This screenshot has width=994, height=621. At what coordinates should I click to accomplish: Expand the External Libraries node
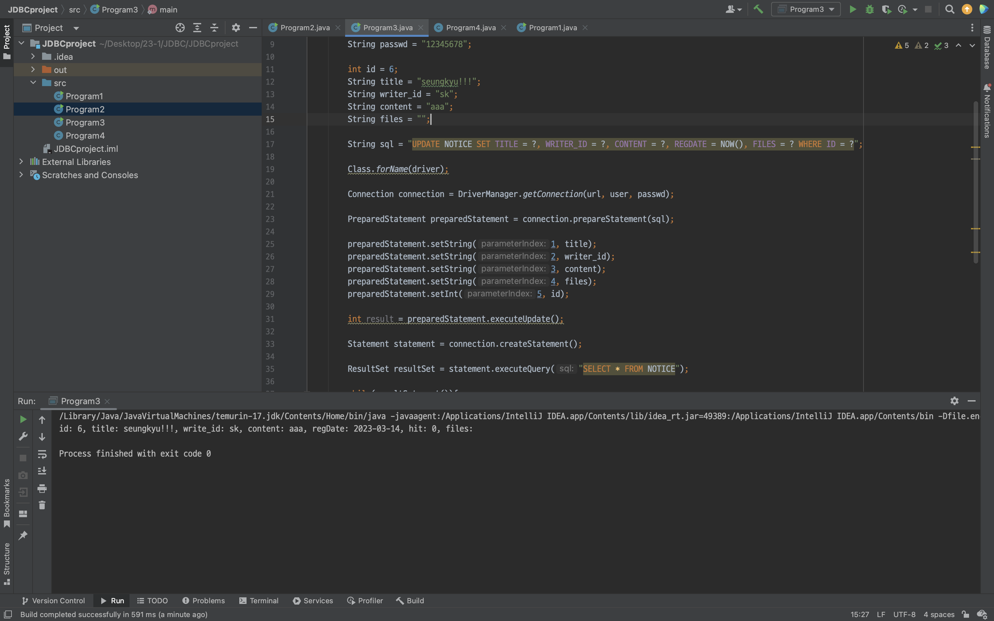click(x=21, y=161)
